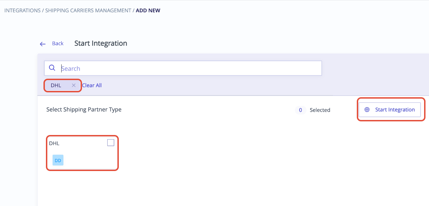Click the Selected label text
Image resolution: width=429 pixels, height=206 pixels.
point(320,110)
